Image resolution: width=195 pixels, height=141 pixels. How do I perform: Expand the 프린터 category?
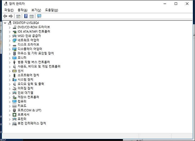point(10,119)
